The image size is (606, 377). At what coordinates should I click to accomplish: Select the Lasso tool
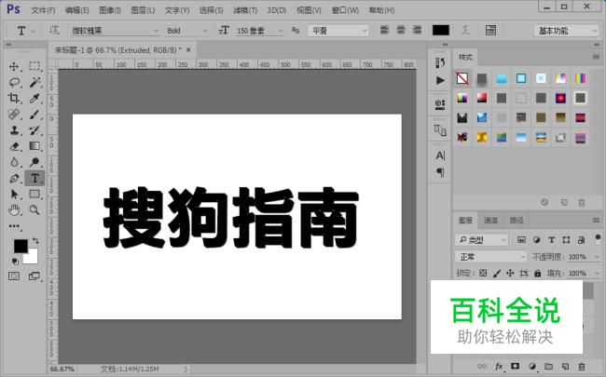(14, 82)
